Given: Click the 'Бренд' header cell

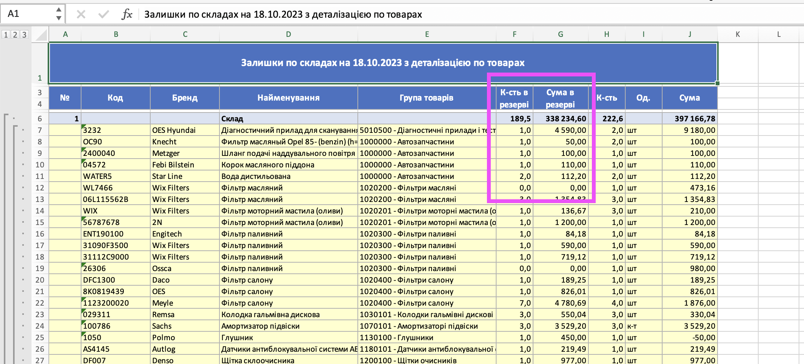Looking at the screenshot, I should [x=185, y=98].
